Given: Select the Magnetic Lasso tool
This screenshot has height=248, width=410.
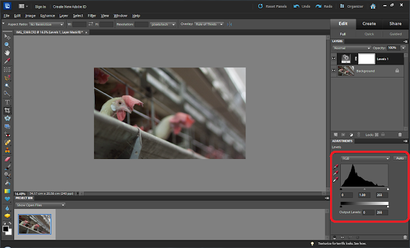Looking at the screenshot, I should click(x=7, y=78).
